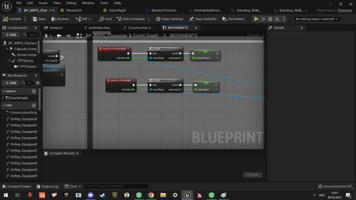This screenshot has height=200, width=356.
Task: Open the Edit menu
Action: 30,3
